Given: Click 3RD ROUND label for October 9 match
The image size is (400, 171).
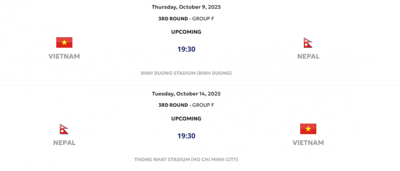Looking at the screenshot, I should [173, 19].
